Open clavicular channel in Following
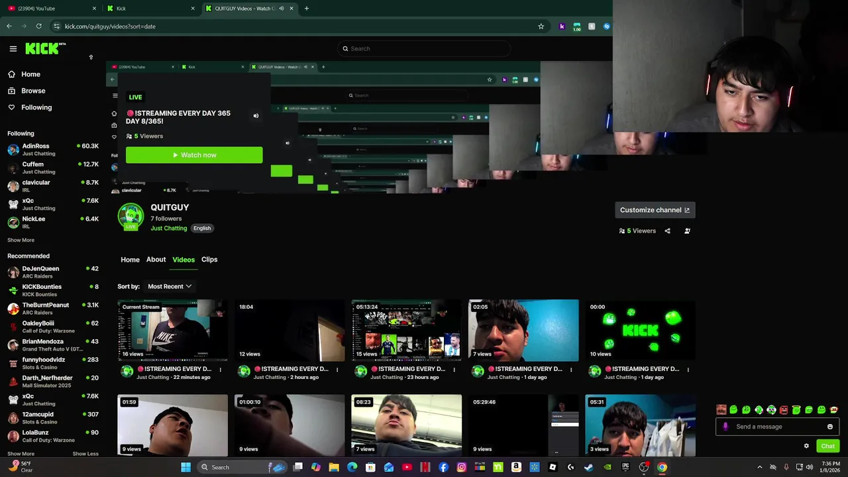Screen dimensions: 848x477 click(x=53, y=186)
